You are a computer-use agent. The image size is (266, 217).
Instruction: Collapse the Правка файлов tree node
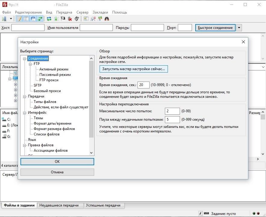click(25, 145)
